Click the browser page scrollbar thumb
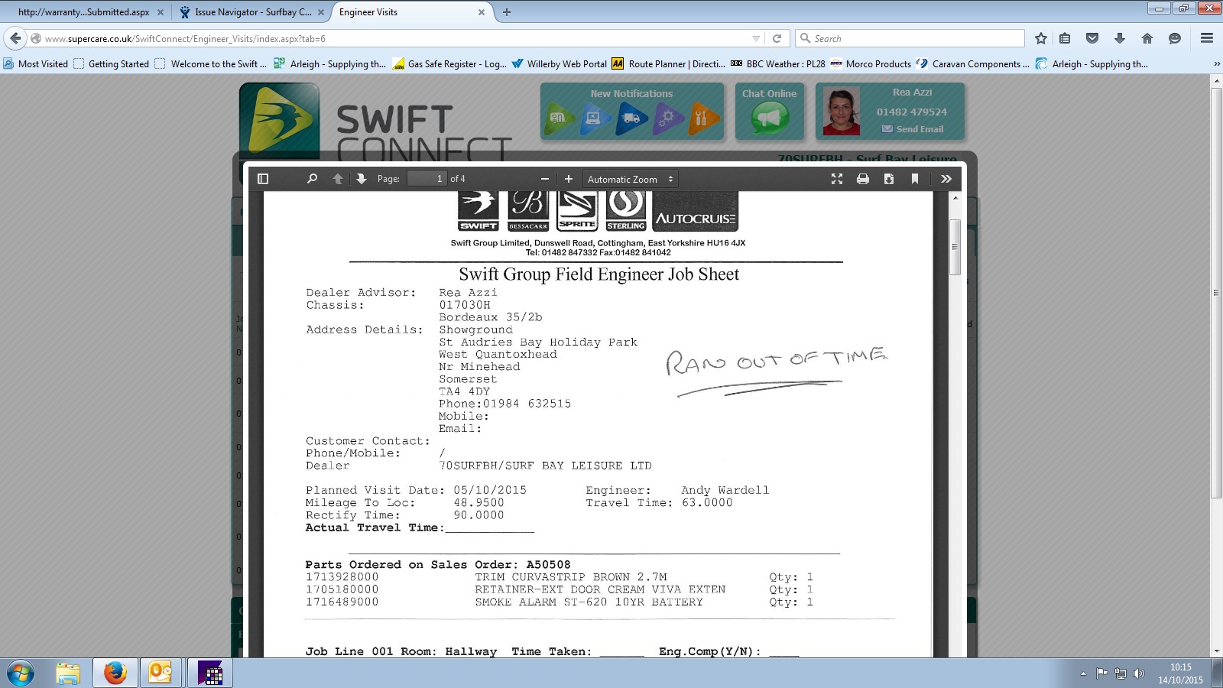 pyautogui.click(x=1216, y=293)
